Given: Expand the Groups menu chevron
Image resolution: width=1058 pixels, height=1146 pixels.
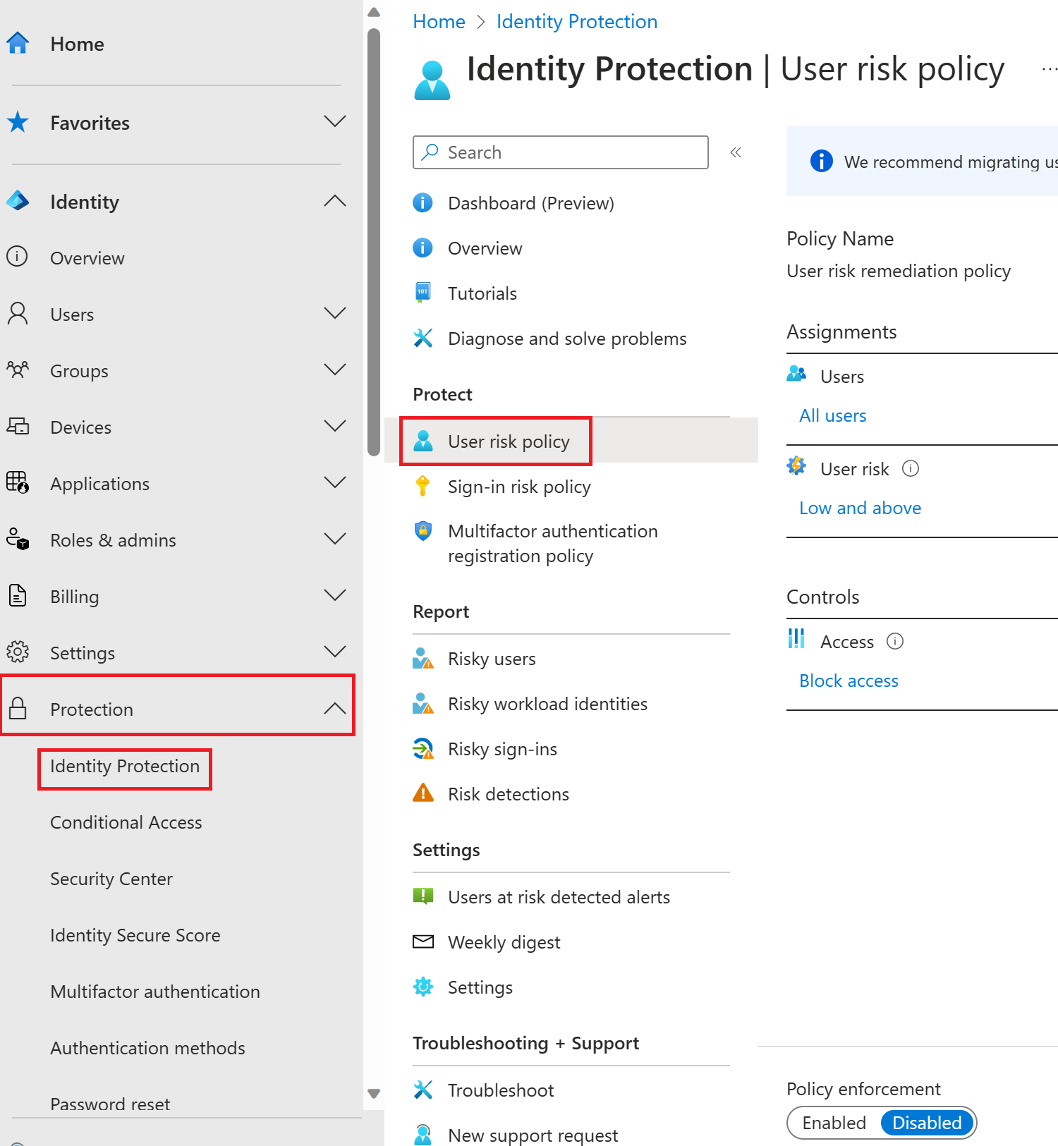Looking at the screenshot, I should pyautogui.click(x=334, y=369).
